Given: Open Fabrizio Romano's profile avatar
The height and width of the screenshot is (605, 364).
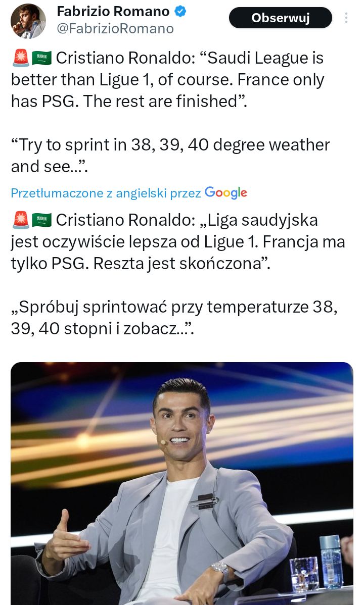Looking at the screenshot, I should [28, 21].
